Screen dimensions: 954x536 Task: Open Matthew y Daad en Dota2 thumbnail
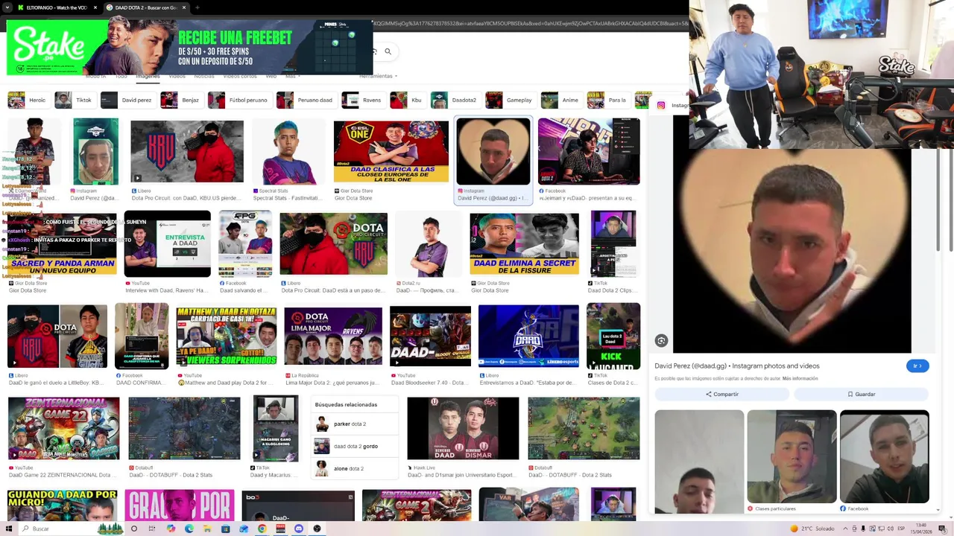pos(227,336)
